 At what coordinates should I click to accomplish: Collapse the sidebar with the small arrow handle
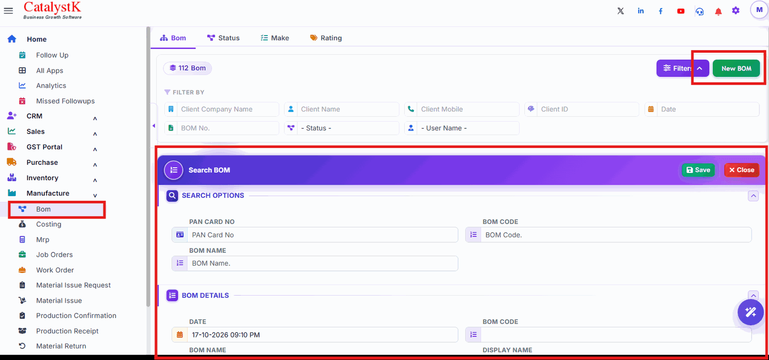(x=154, y=126)
